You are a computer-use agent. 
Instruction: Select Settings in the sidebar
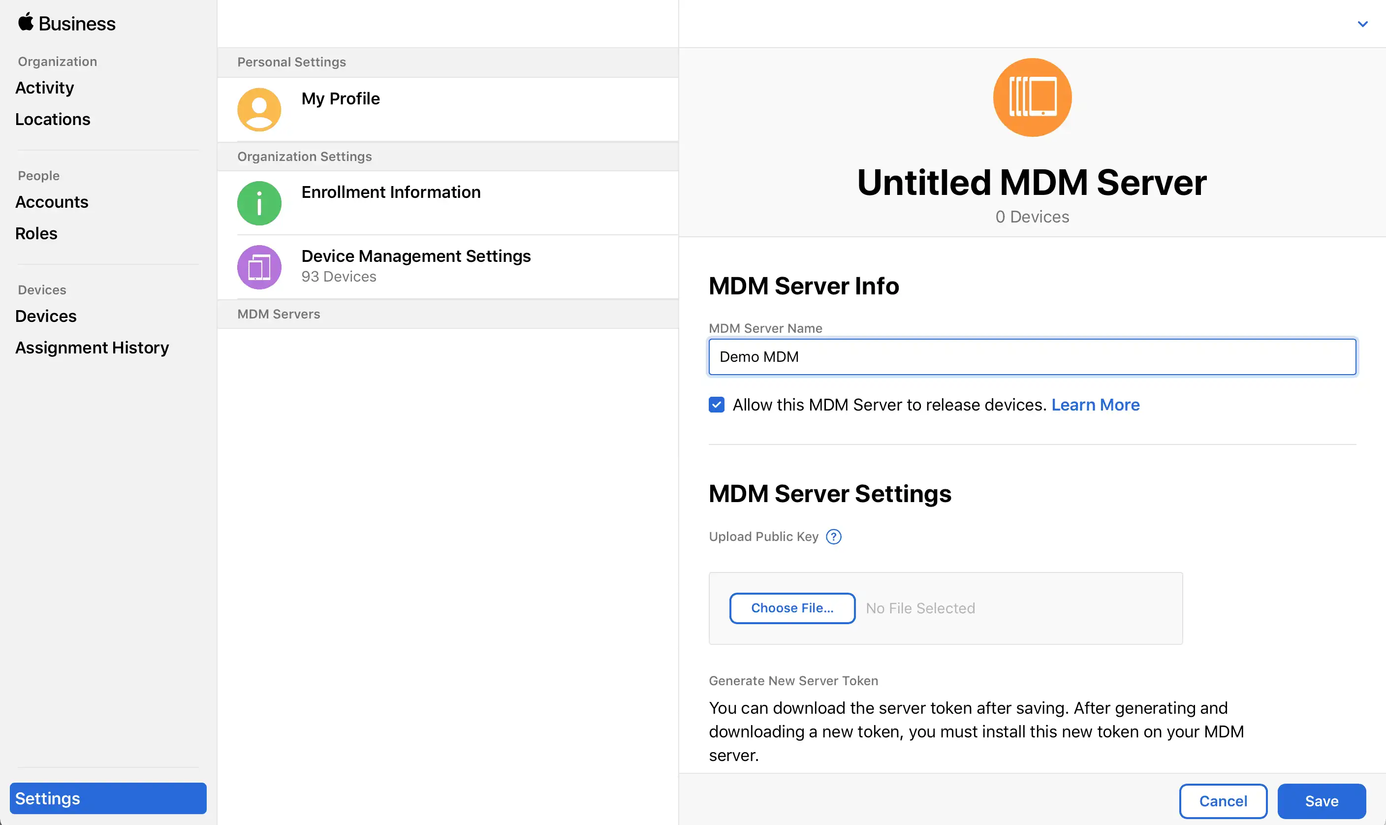pos(108,798)
